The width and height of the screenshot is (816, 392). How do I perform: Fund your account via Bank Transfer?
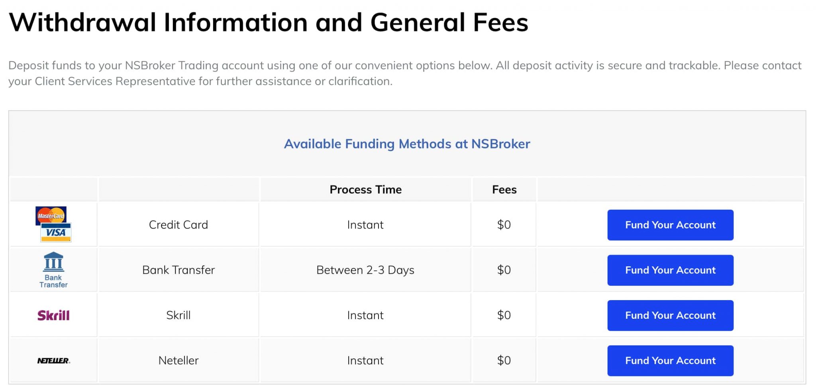click(670, 270)
